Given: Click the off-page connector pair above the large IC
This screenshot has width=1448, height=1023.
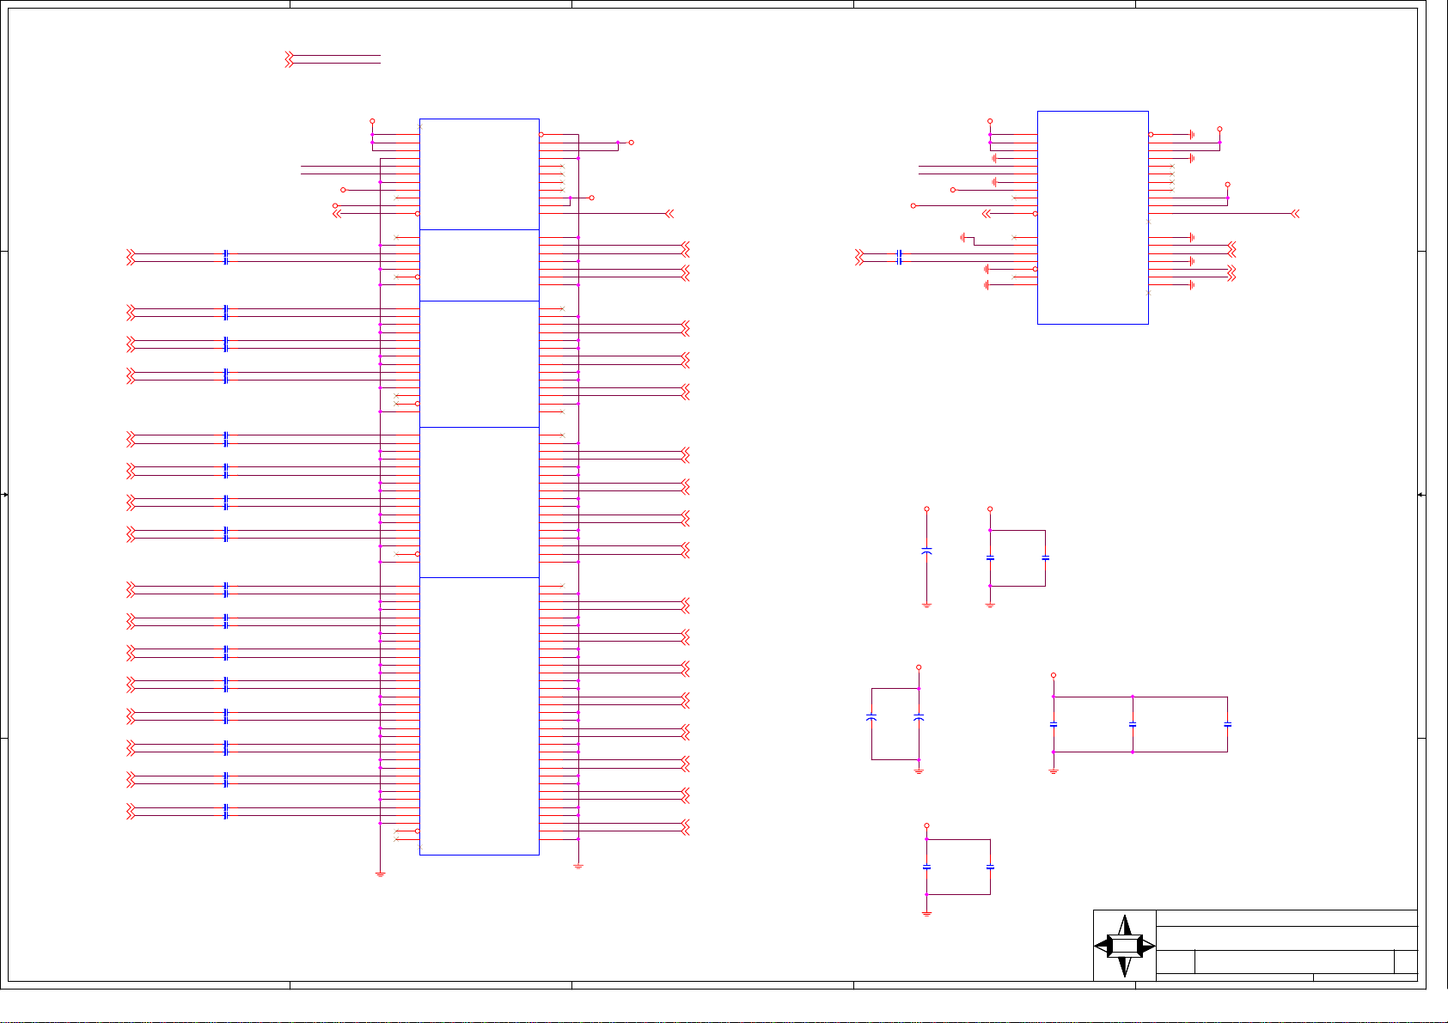Looking at the screenshot, I should (x=290, y=60).
